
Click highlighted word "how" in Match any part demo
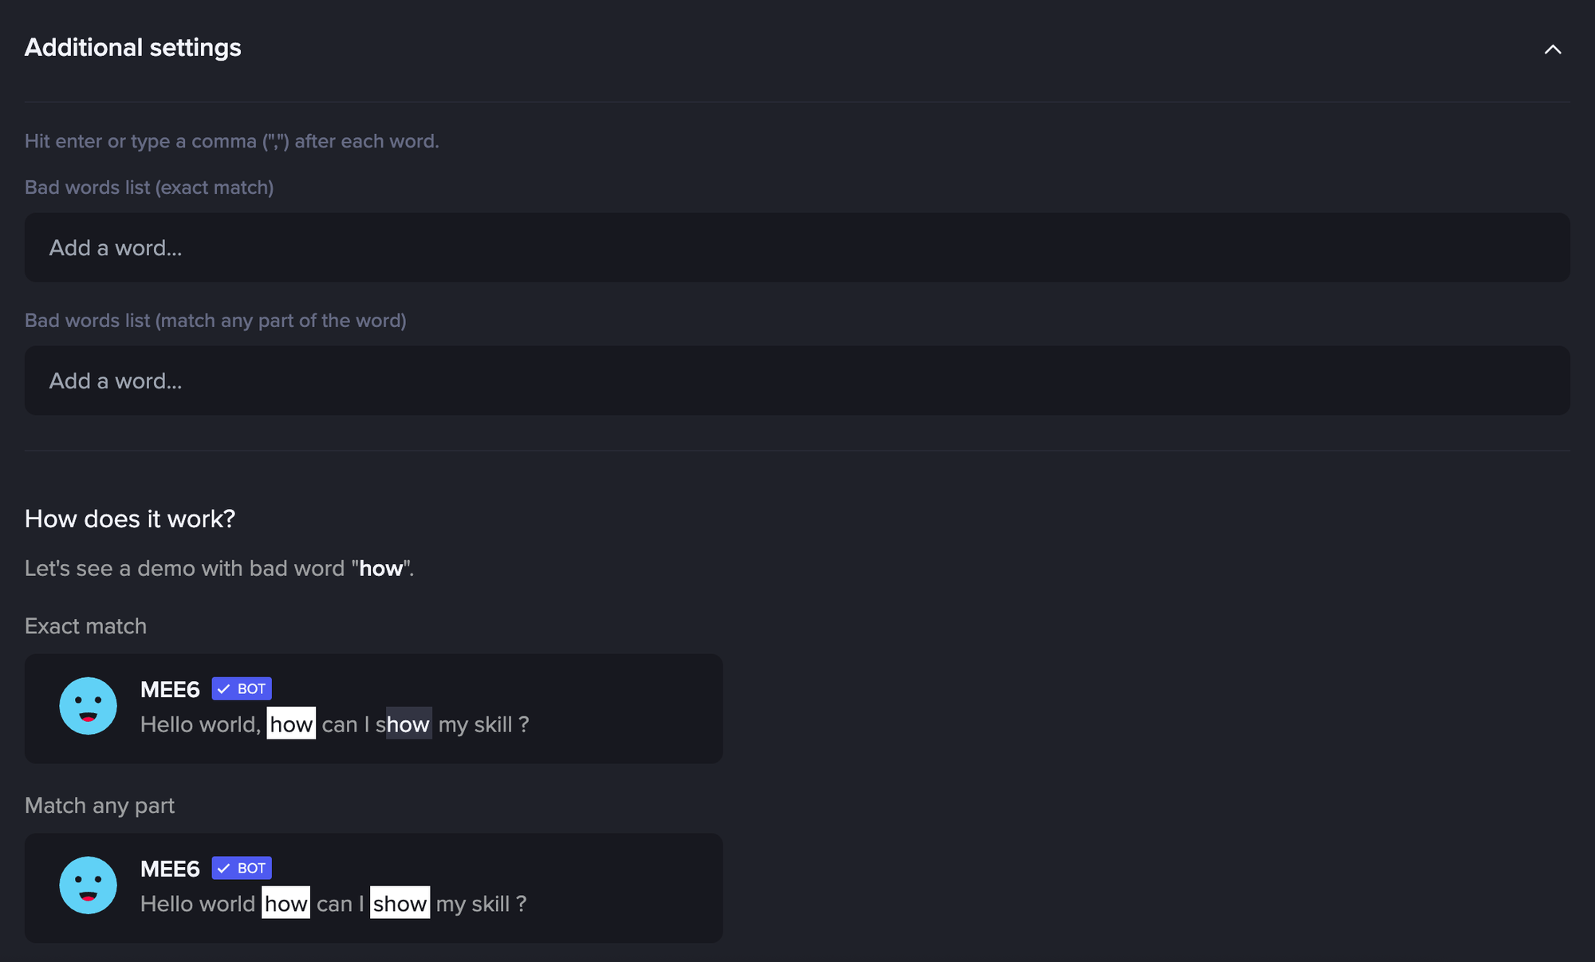tap(286, 903)
